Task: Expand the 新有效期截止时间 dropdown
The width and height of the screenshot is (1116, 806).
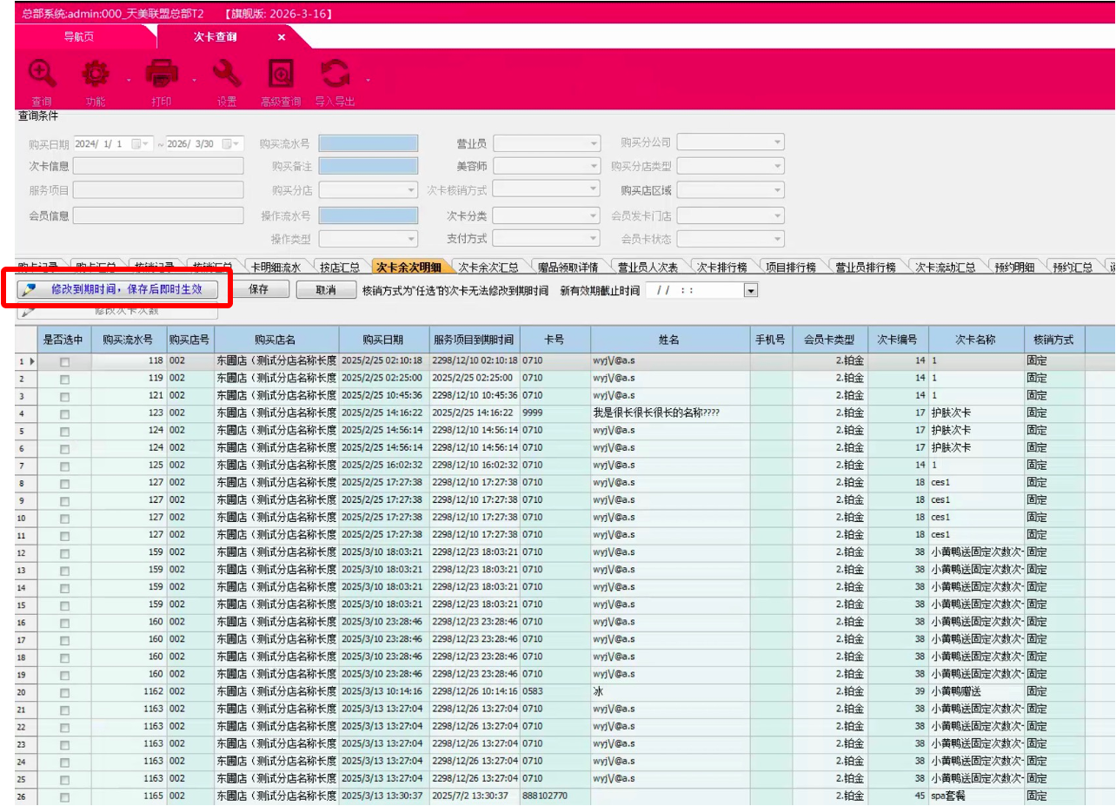Action: 751,291
